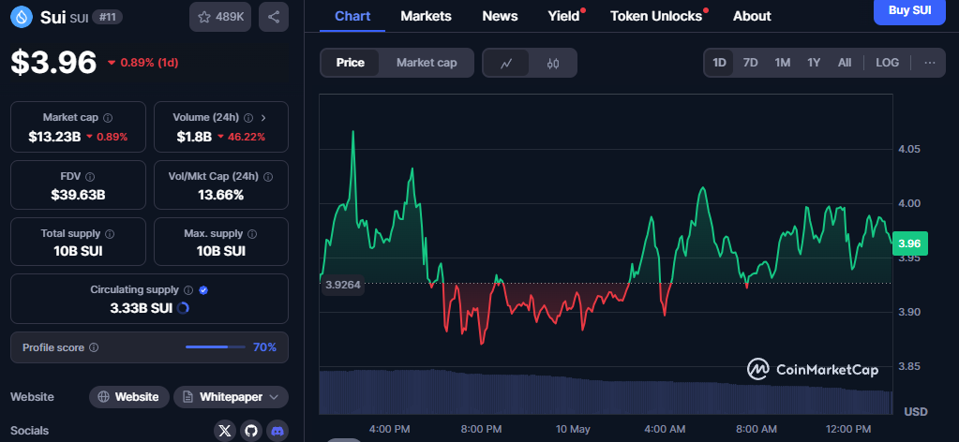Show Circulating supply info icon
The image size is (959, 442).
click(x=188, y=289)
